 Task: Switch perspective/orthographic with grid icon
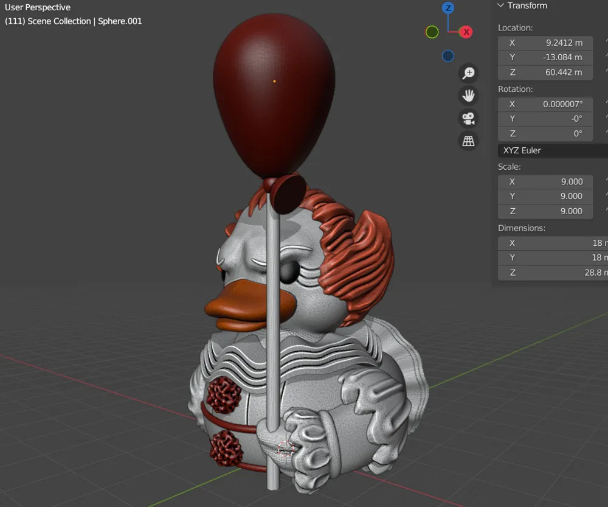click(x=468, y=141)
